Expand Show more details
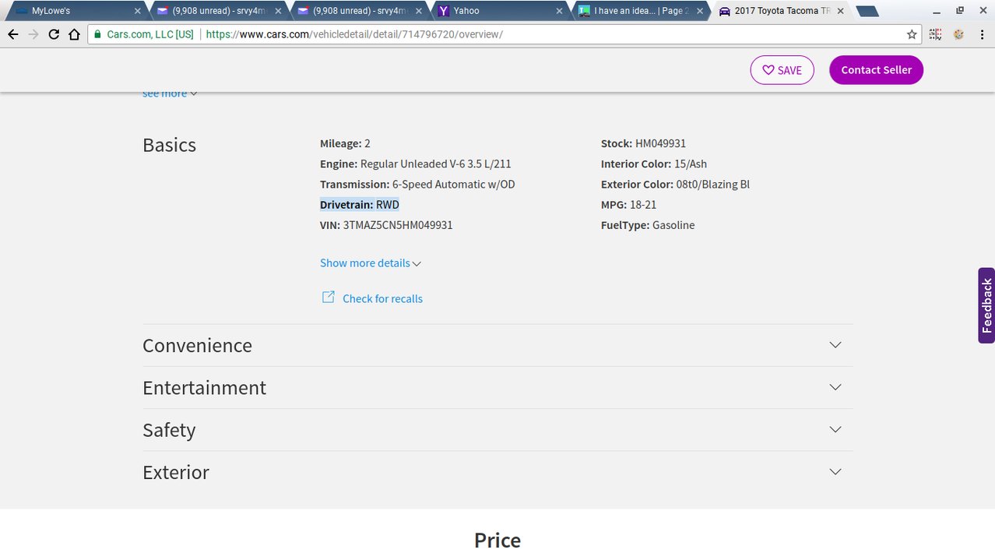Image resolution: width=995 pixels, height=560 pixels. [371, 263]
